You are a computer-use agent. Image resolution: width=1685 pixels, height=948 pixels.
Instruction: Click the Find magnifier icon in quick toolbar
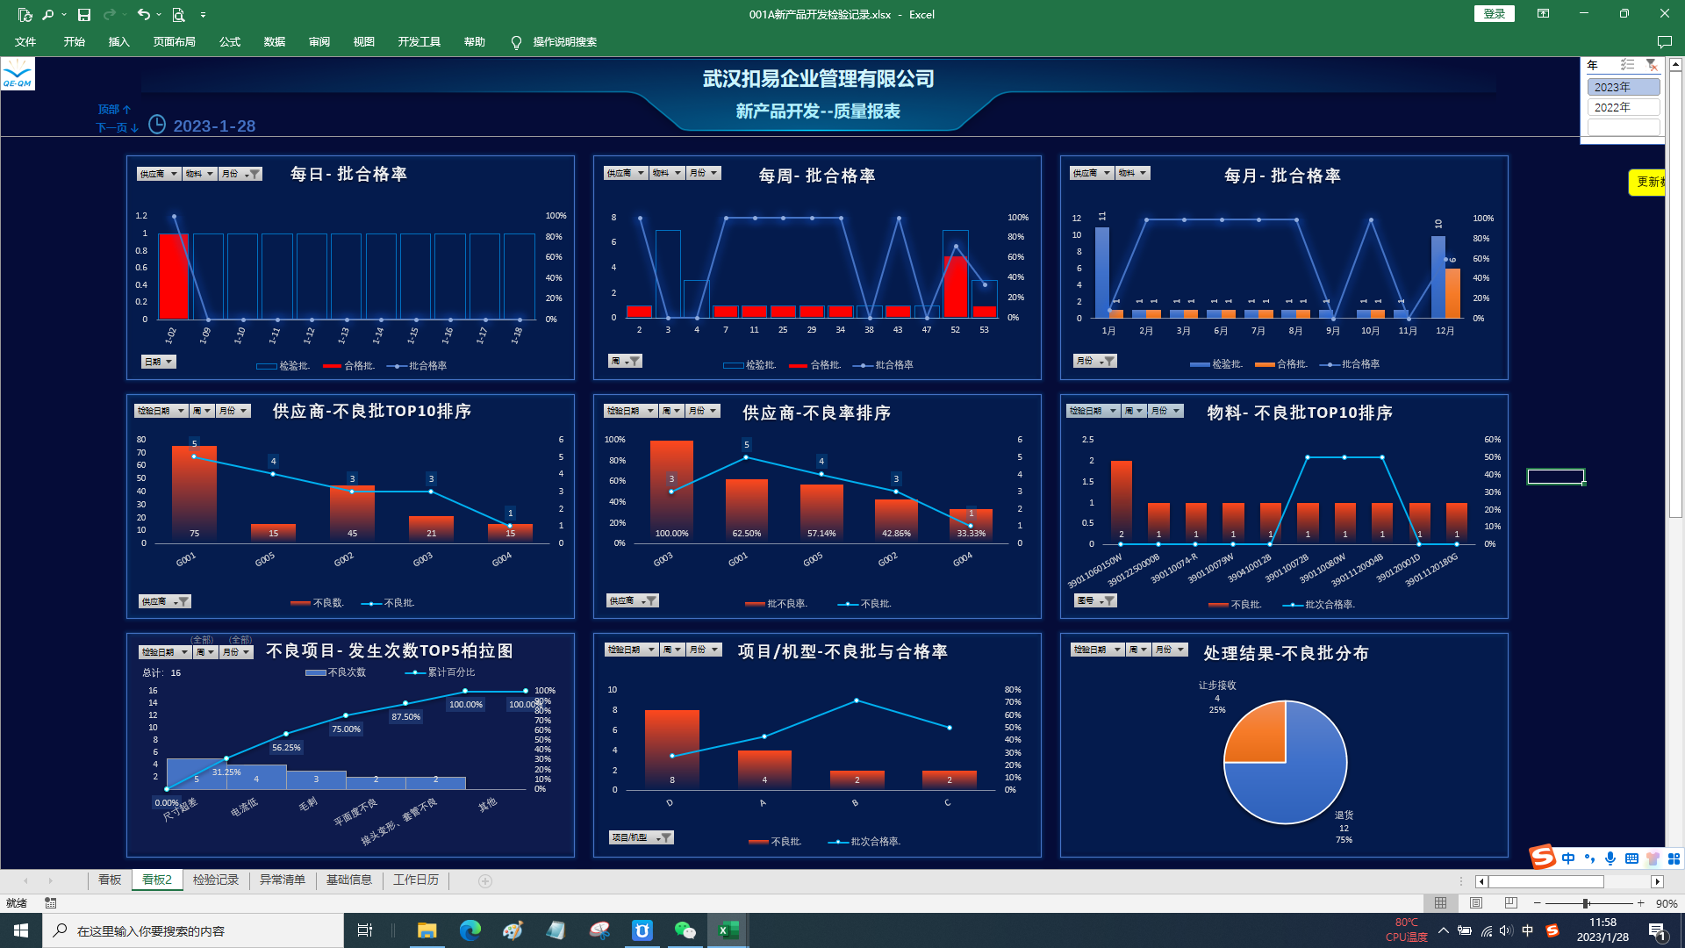tap(47, 15)
